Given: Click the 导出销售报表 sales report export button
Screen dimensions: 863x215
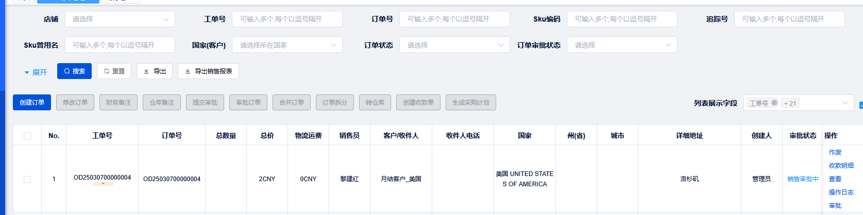Looking at the screenshot, I should tap(208, 71).
